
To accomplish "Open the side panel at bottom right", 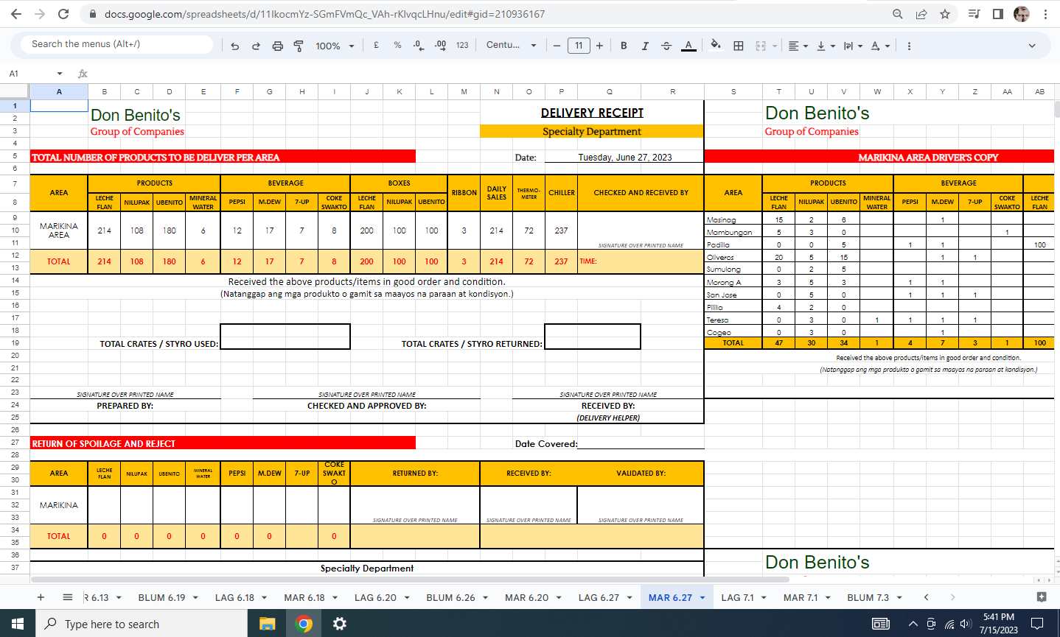I will pyautogui.click(x=1042, y=597).
